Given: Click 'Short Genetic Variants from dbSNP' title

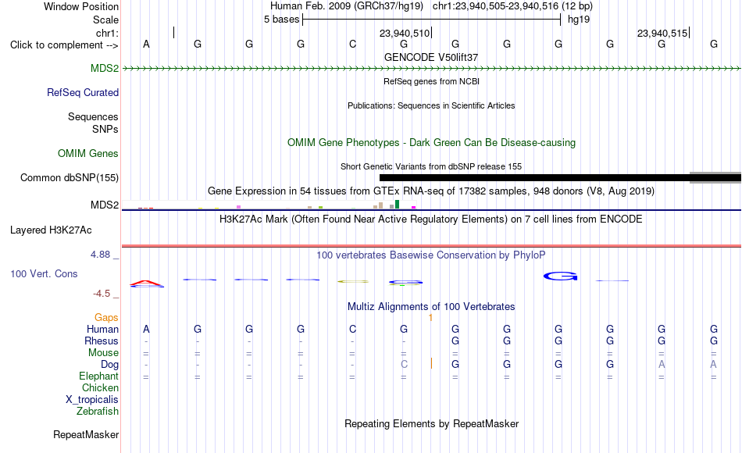Looking at the screenshot, I should (x=431, y=166).
